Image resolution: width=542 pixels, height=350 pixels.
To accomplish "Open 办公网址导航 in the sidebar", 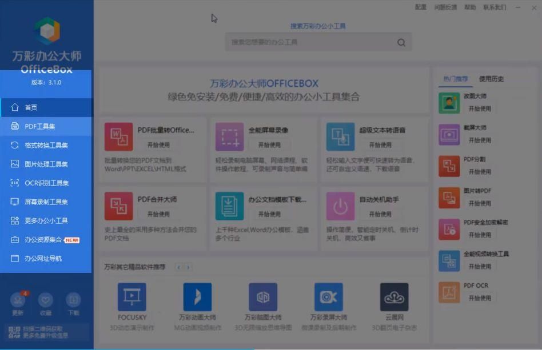I will pos(47,258).
